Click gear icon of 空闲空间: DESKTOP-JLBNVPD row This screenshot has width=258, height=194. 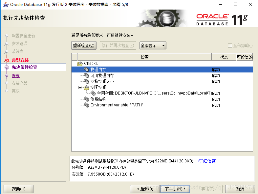point(93,93)
